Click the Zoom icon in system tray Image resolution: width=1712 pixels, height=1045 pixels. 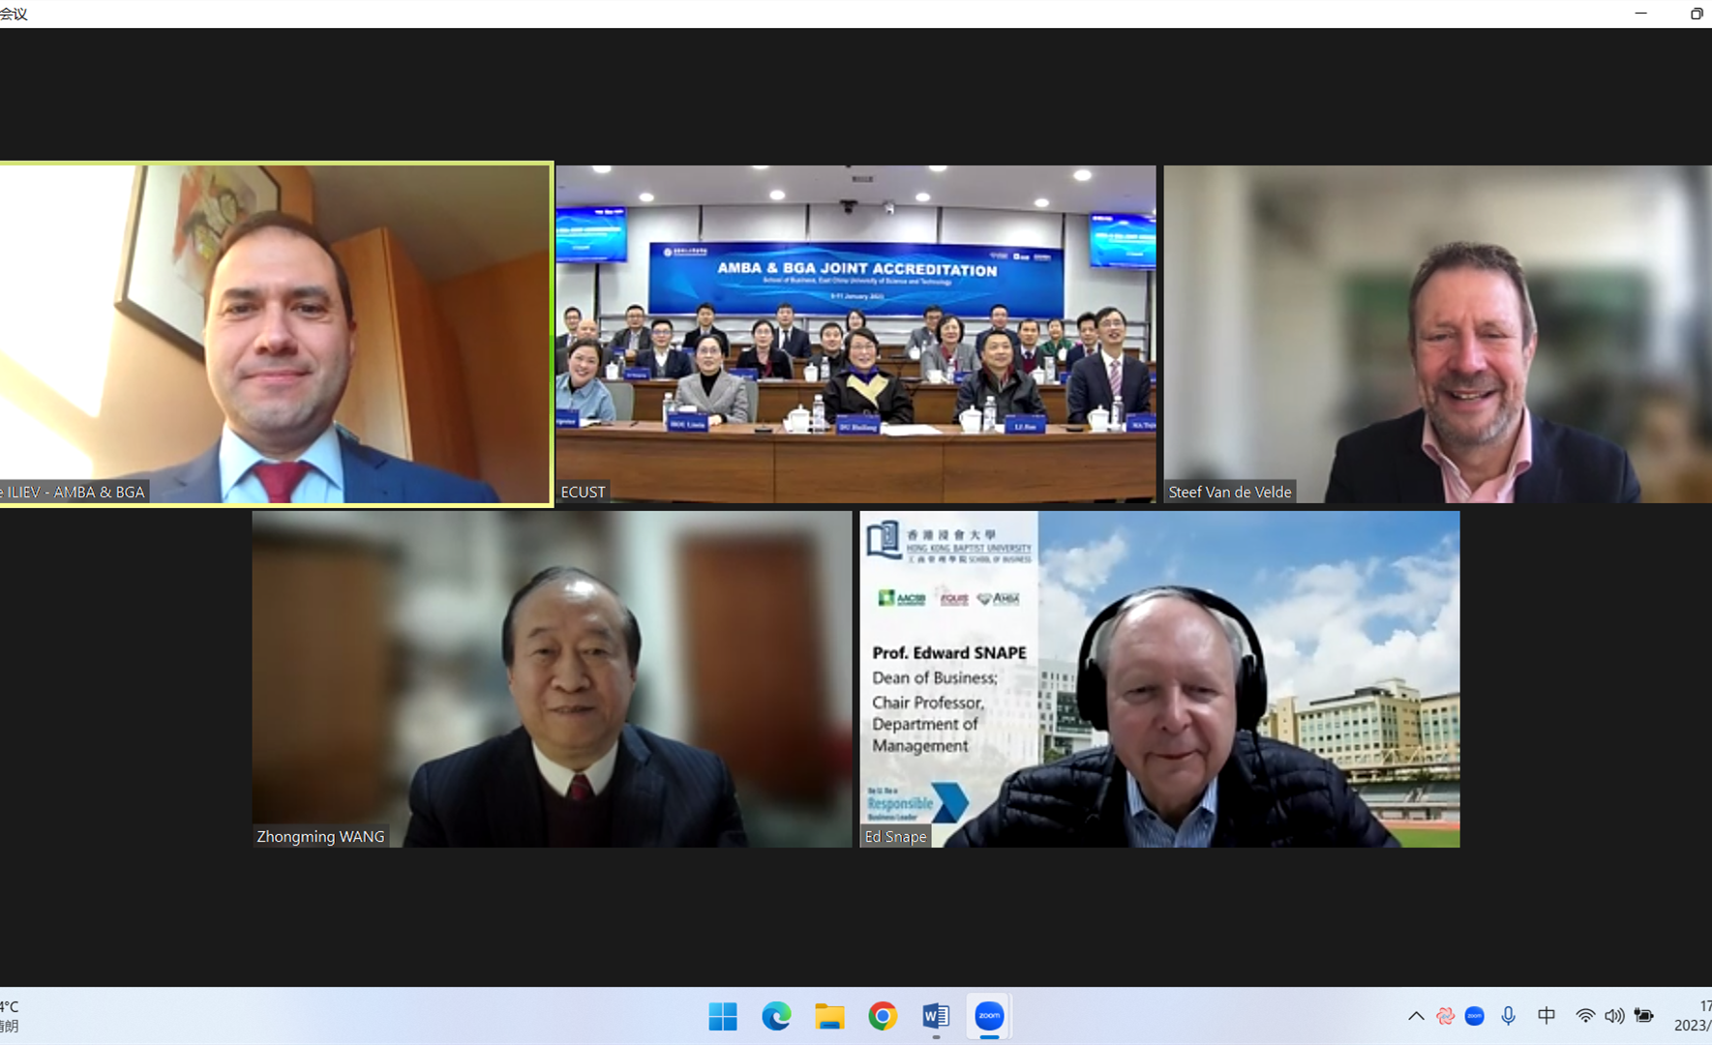click(1474, 1016)
